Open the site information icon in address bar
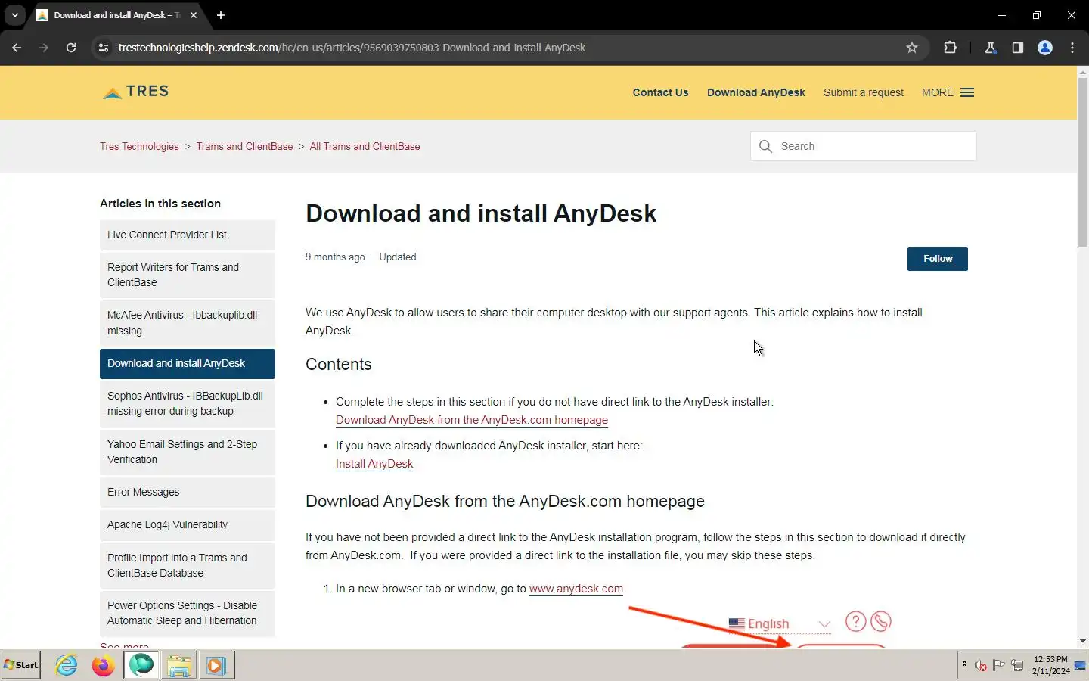1089x681 pixels. tap(104, 48)
